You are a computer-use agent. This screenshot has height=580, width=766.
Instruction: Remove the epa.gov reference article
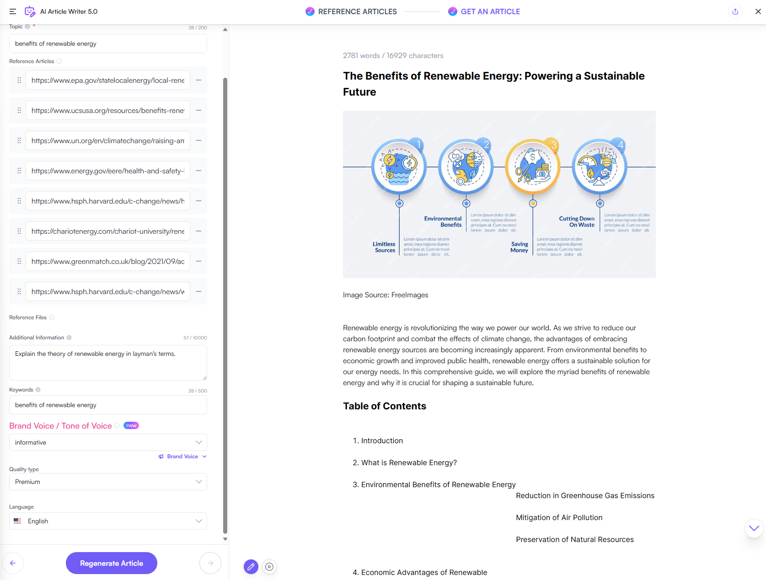pos(198,80)
